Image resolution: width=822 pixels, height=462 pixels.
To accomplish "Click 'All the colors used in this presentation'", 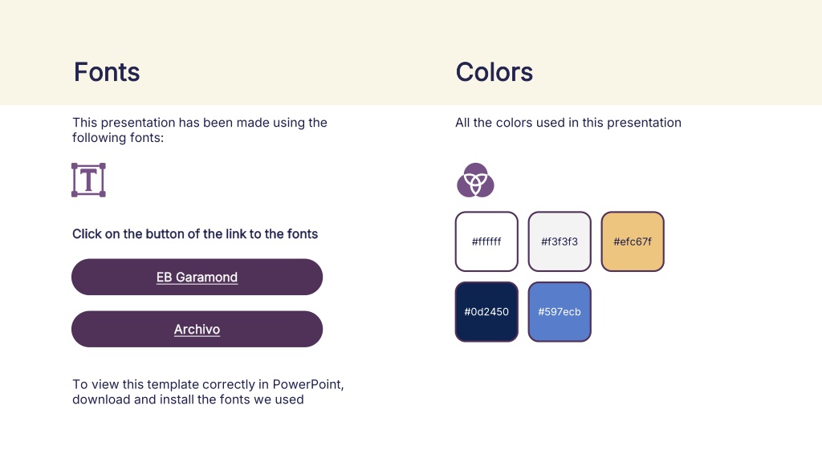I will (568, 123).
